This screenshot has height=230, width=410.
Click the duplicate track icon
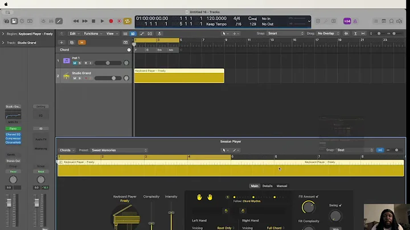72,42
